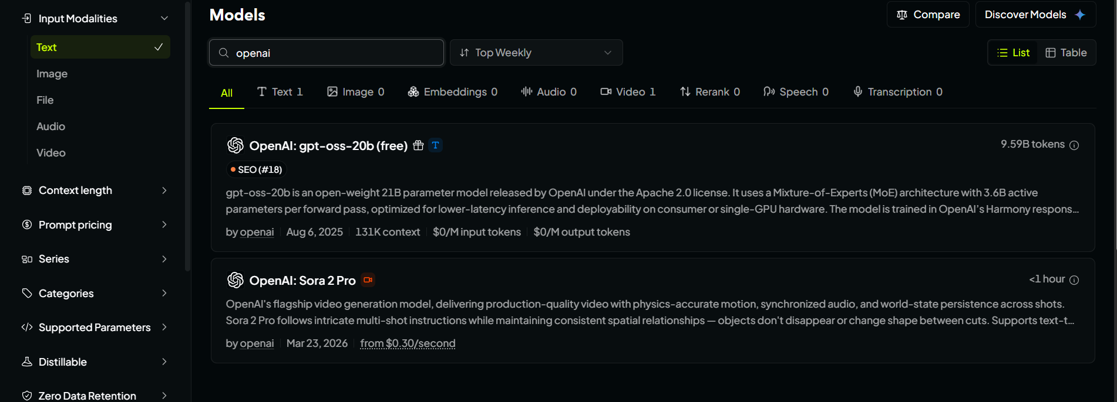Click the info icon beside 9.59B tokens
Viewport: 1117px width, 402px height.
pyautogui.click(x=1074, y=145)
